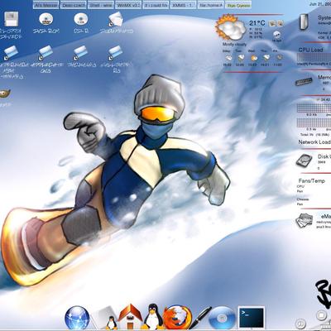Screen dimensions: 331x331
Task: Click the first small button beside 21°C
Action: pos(272,24)
